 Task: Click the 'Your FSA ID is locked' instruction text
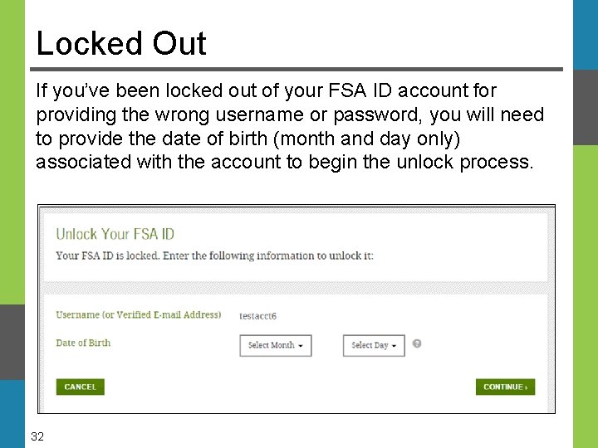tap(214, 256)
